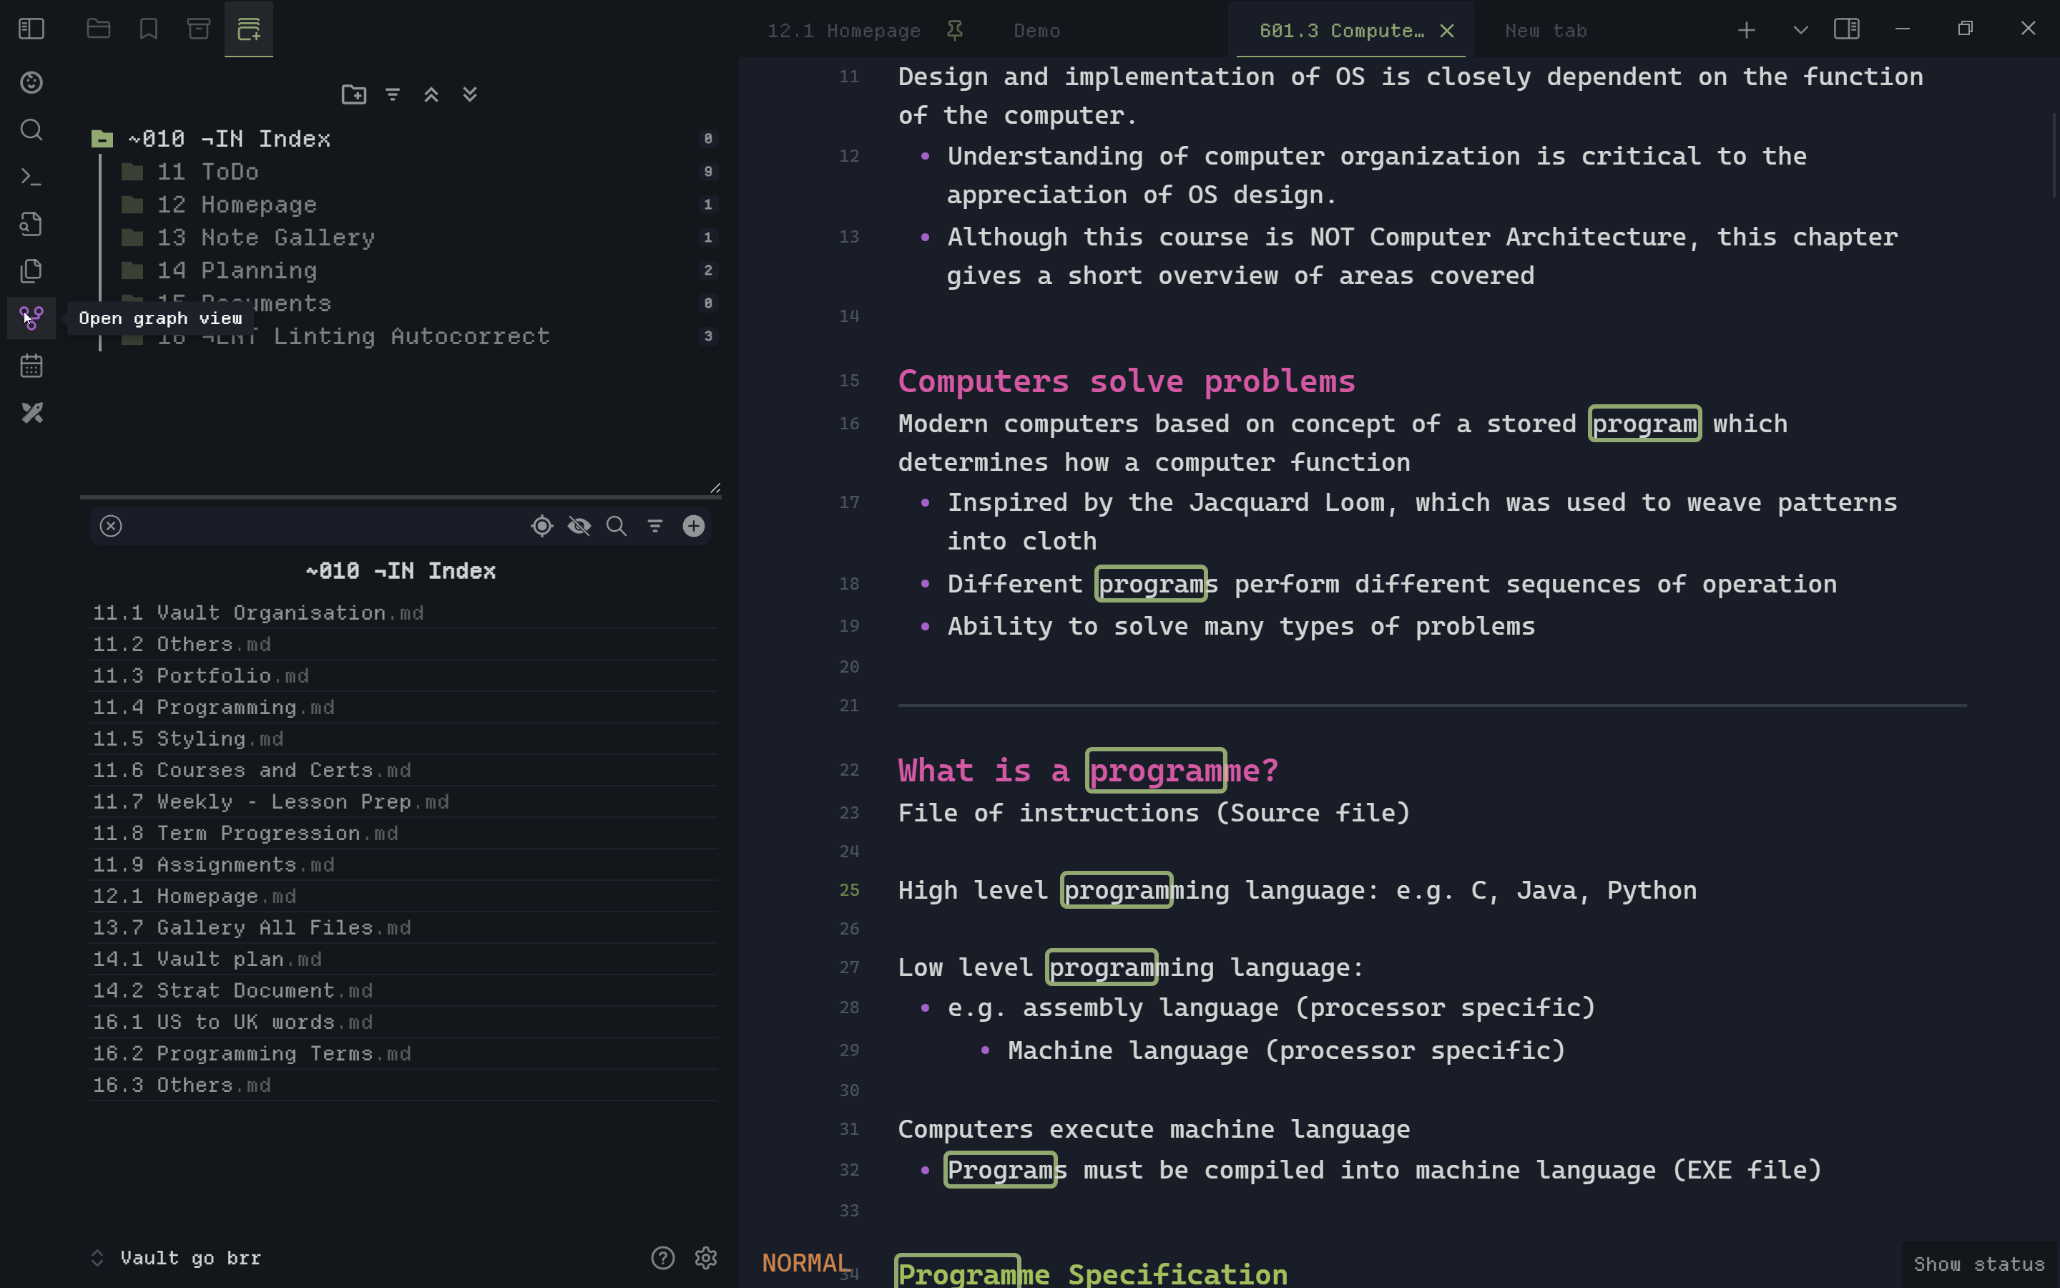Open 14.1 Vault plan.md file
This screenshot has height=1288, width=2060.
(x=403, y=959)
